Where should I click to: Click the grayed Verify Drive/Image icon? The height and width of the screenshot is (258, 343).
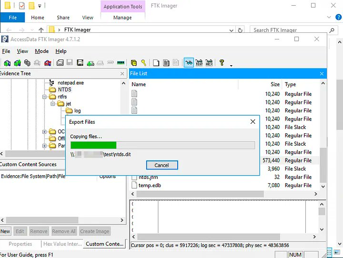(x=111, y=62)
